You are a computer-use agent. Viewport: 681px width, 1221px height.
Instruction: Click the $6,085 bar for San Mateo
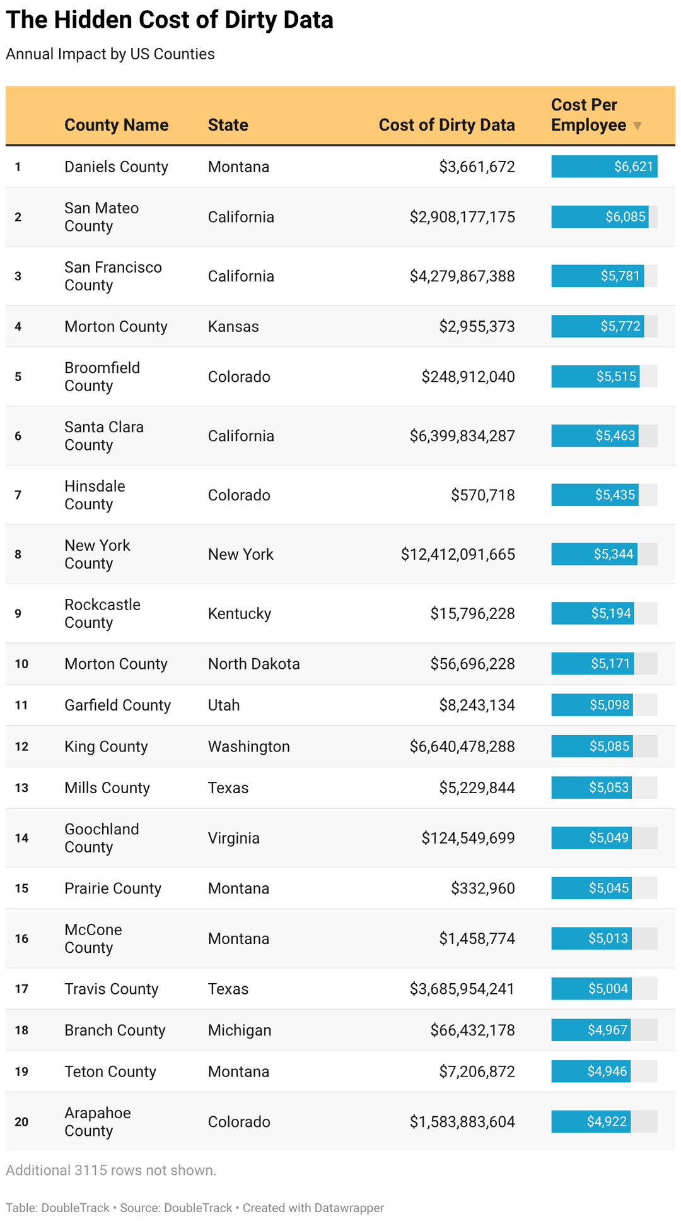coord(600,217)
